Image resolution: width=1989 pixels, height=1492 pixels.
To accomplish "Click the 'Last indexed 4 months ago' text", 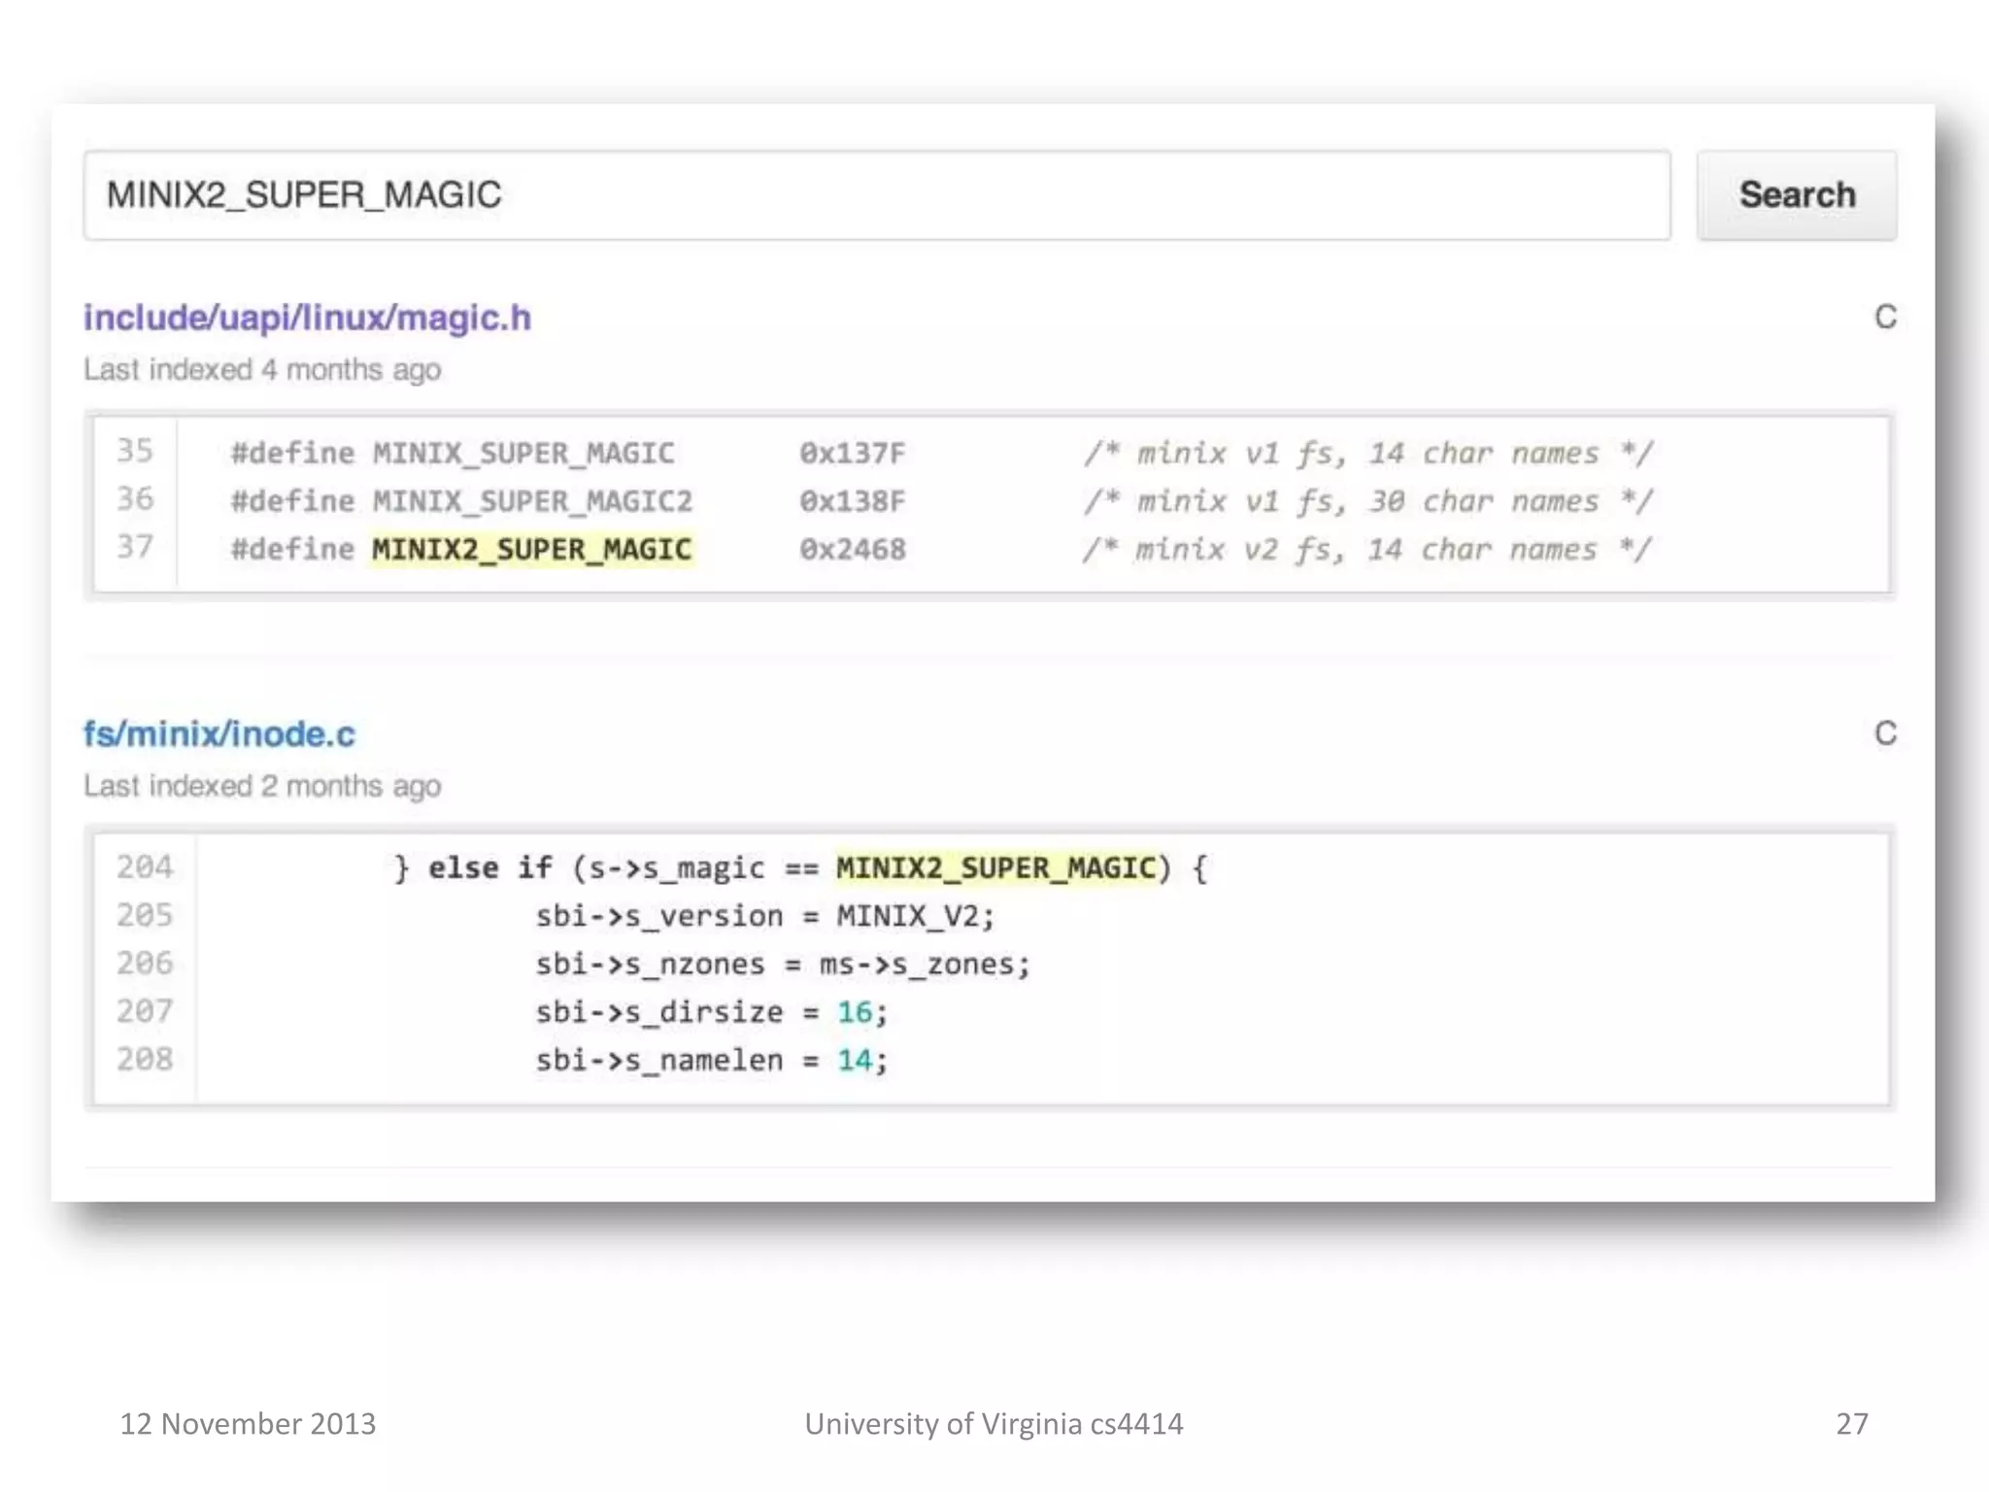I will 262,370.
